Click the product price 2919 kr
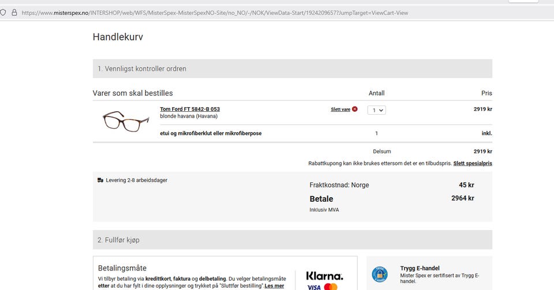This screenshot has height=290, width=554. (x=483, y=109)
